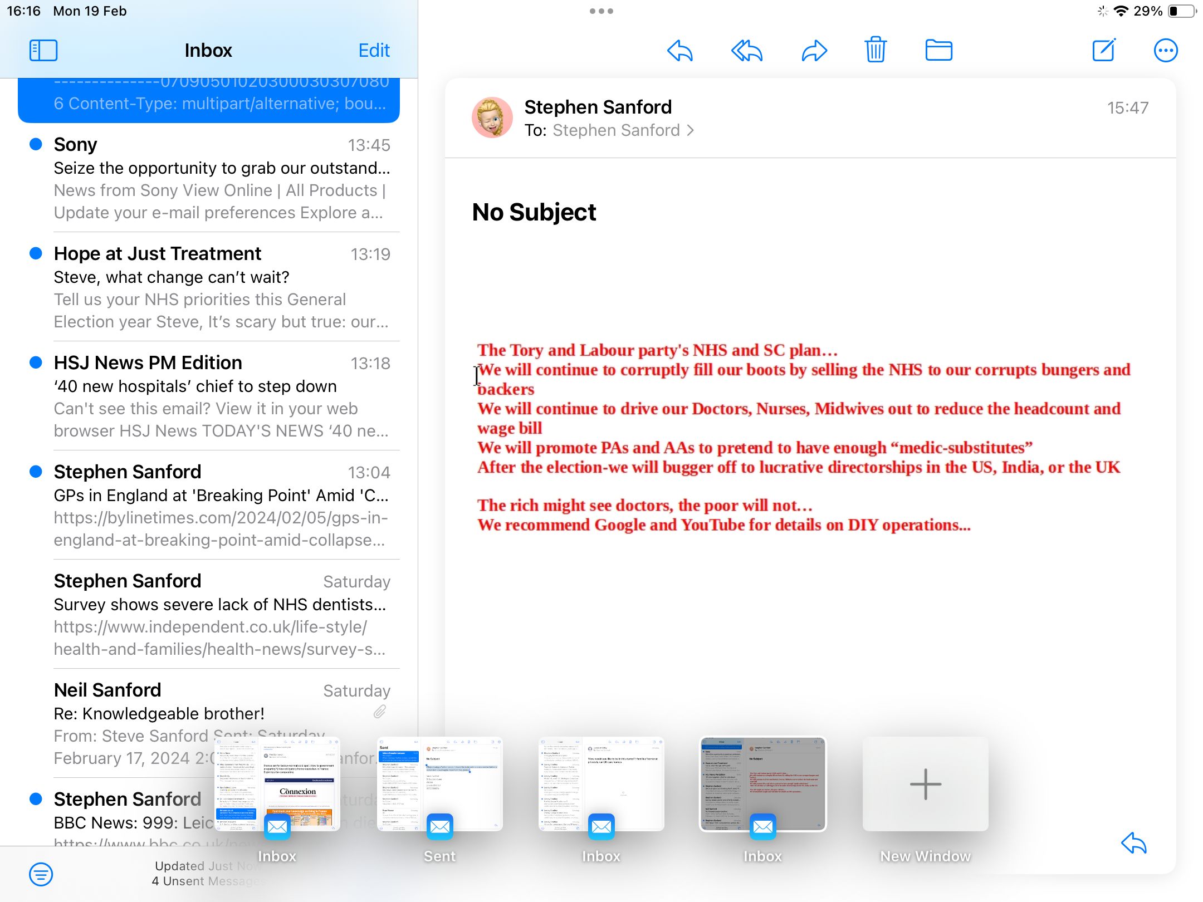Tap the 'The rich might see doctors' line

click(645, 506)
